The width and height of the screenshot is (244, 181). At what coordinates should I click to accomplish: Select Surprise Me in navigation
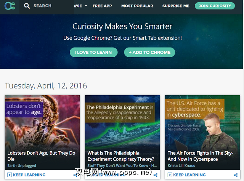click(x=176, y=6)
